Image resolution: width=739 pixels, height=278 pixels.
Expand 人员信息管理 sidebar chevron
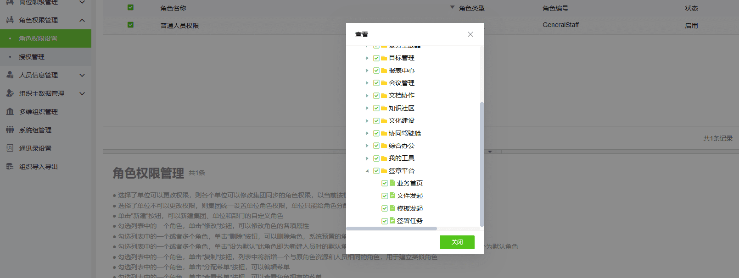click(82, 75)
